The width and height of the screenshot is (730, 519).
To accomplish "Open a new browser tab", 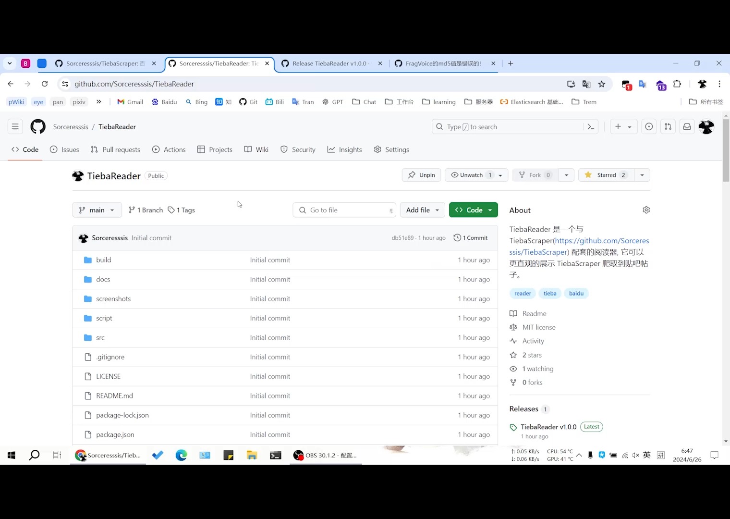I will click(x=511, y=63).
